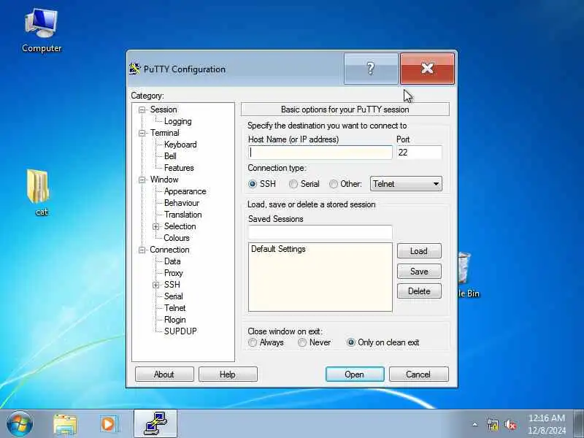Click the About button
The width and height of the screenshot is (584, 438).
[x=164, y=374]
